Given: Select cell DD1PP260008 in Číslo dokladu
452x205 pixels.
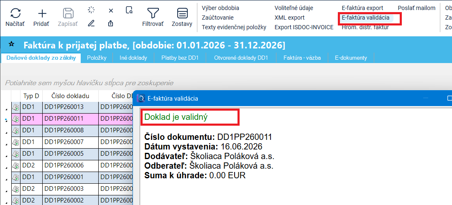Looking at the screenshot, I should [70, 130].
